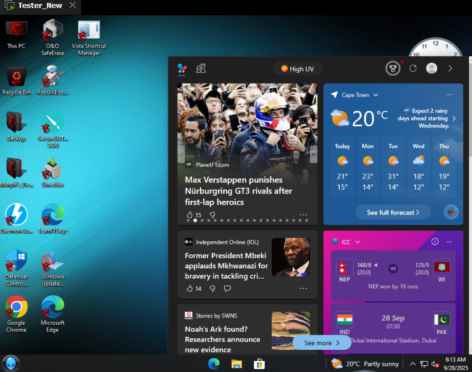Launch Edge from the taskbar
Image resolution: width=472 pixels, height=372 pixels.
(x=214, y=364)
